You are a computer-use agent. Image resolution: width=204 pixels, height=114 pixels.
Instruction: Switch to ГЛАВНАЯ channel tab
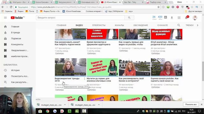[x=62, y=25]
